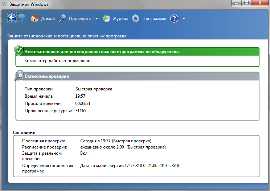Click the green shield status icon

point(19,51)
